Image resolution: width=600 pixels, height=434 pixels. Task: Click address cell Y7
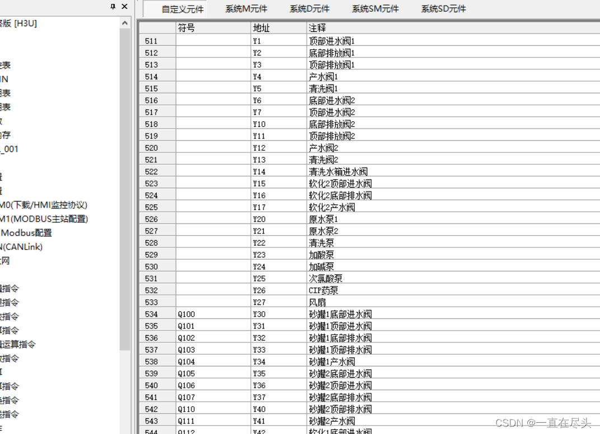pyautogui.click(x=279, y=112)
